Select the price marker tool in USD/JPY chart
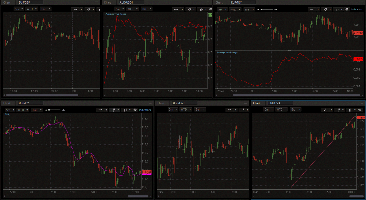The width and height of the screenshot is (366, 200). [x=113, y=110]
